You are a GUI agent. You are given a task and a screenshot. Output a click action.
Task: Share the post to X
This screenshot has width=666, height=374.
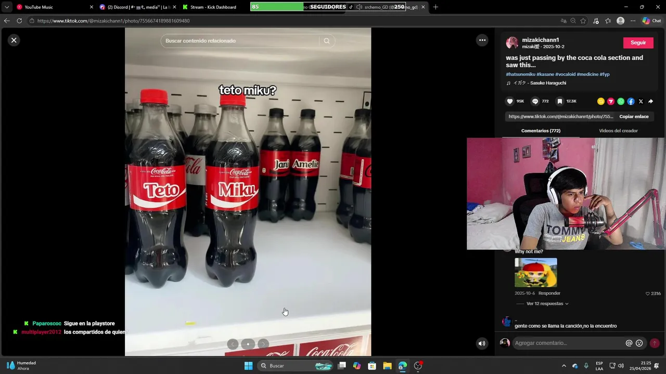click(x=641, y=101)
